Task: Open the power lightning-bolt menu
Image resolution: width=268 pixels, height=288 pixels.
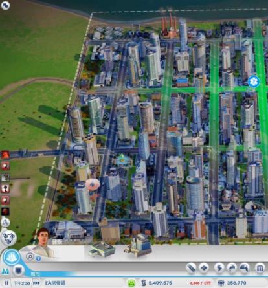Action: [219, 268]
